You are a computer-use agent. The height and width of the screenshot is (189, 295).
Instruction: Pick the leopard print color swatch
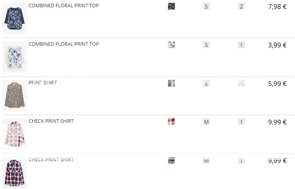[171, 83]
